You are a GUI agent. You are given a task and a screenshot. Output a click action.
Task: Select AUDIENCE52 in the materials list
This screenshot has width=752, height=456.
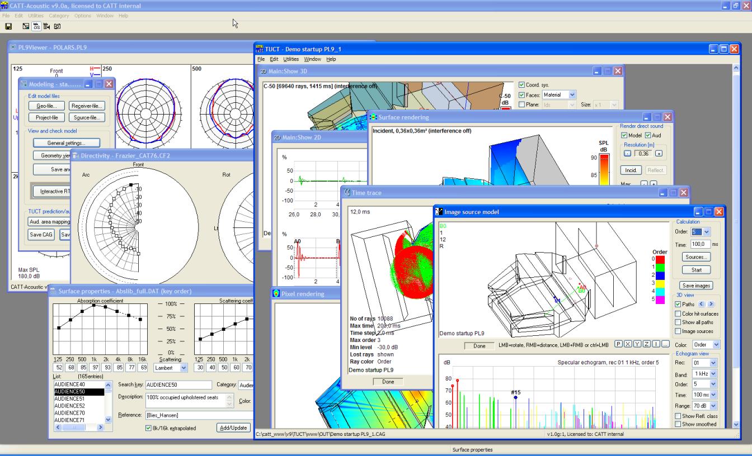click(x=70, y=406)
